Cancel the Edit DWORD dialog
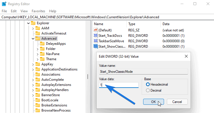 tap(177, 102)
